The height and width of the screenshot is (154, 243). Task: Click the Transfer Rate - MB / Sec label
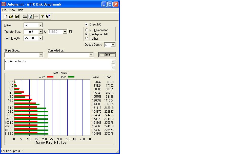pos(51,143)
